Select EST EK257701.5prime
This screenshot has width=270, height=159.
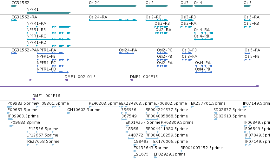tap(192, 107)
